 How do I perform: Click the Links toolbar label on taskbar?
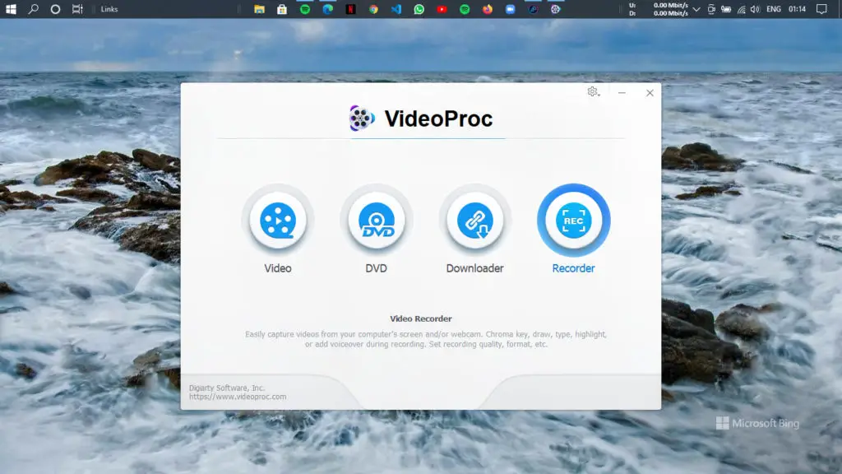click(x=109, y=9)
